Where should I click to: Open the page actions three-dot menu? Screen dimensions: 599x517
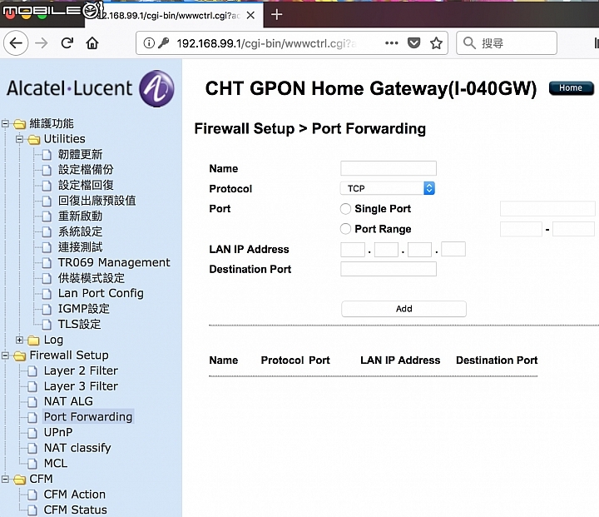pos(392,42)
